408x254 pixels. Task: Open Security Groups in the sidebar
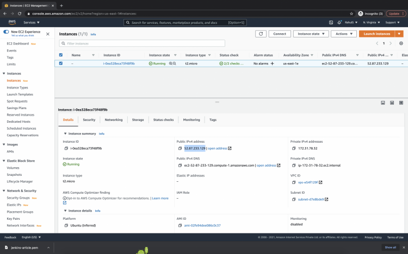coord(18,198)
